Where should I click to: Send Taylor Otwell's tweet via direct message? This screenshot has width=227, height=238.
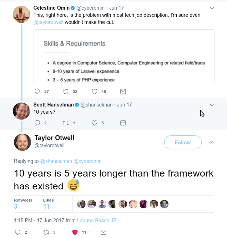[x=103, y=232]
